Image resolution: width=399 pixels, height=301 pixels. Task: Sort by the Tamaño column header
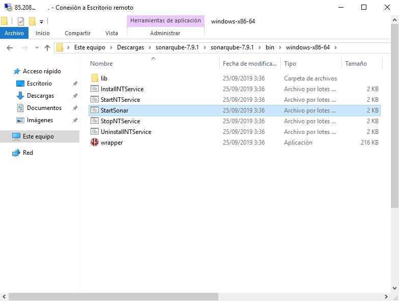tap(356, 64)
